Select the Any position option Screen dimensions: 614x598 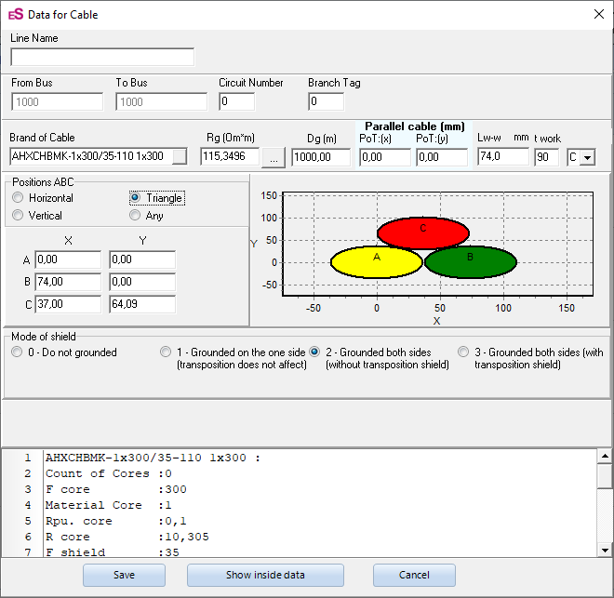coord(135,216)
